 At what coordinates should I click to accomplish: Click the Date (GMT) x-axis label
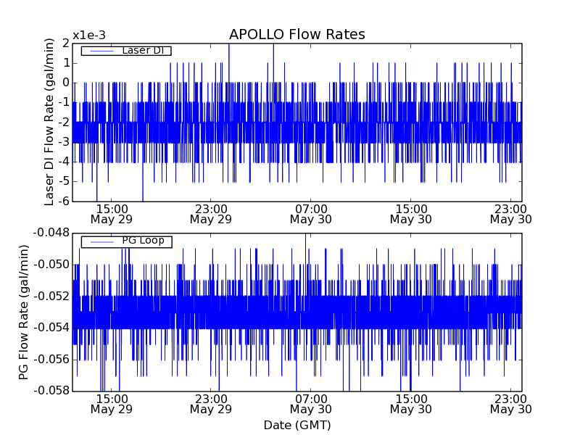pyautogui.click(x=297, y=425)
